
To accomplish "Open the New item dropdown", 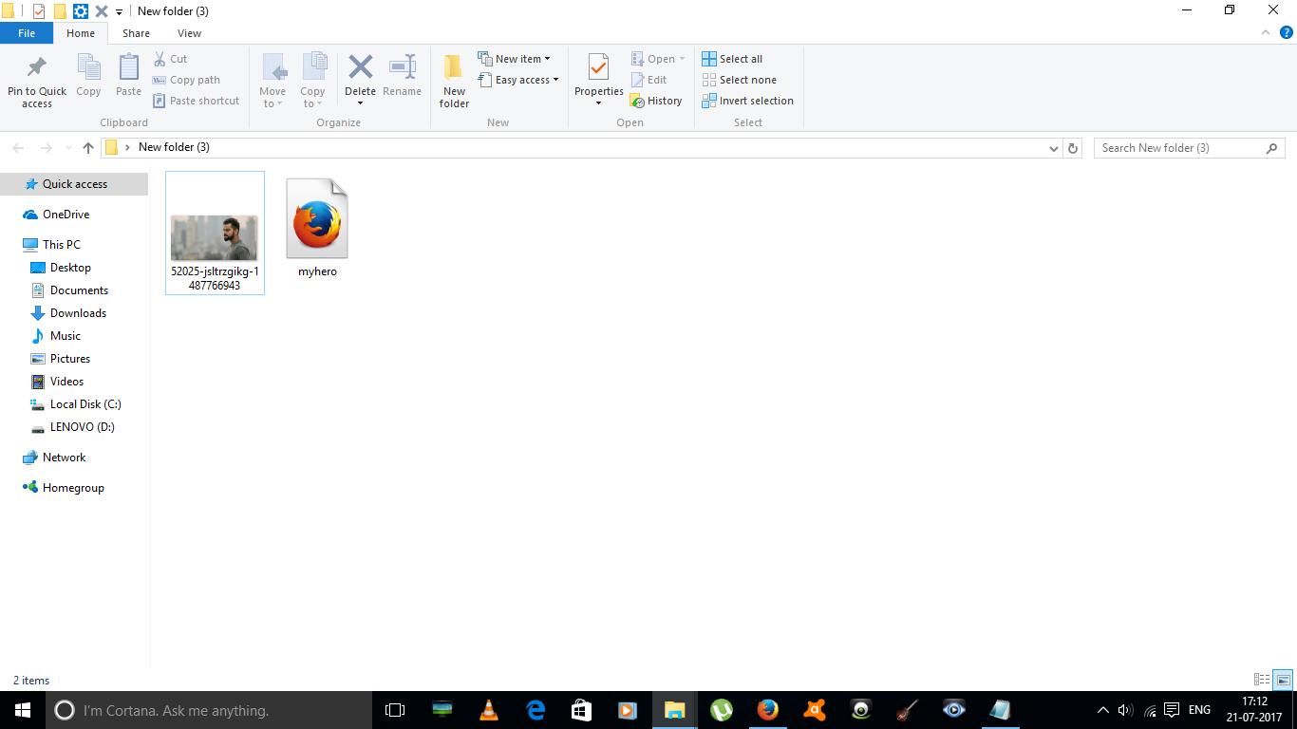I will point(516,58).
